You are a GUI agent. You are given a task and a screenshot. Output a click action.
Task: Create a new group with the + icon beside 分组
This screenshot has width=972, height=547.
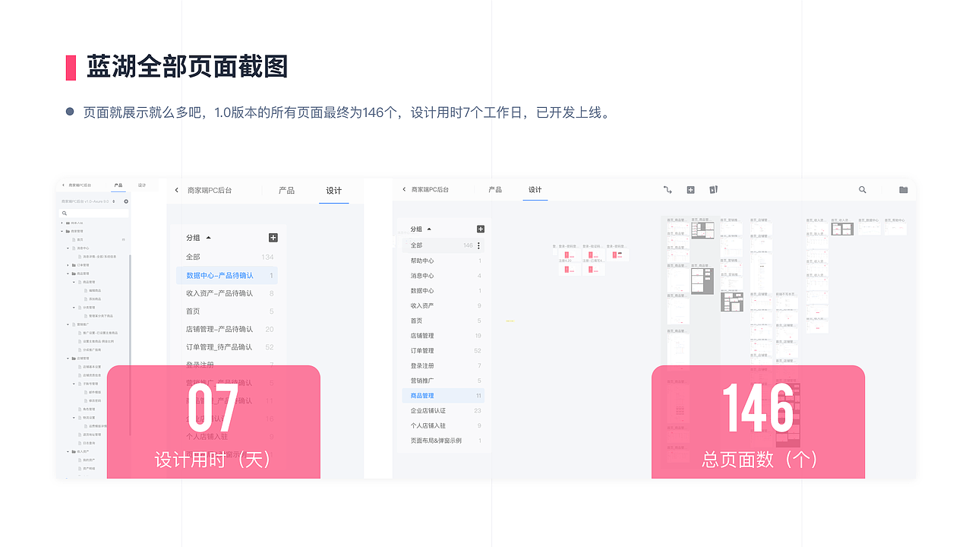[481, 229]
